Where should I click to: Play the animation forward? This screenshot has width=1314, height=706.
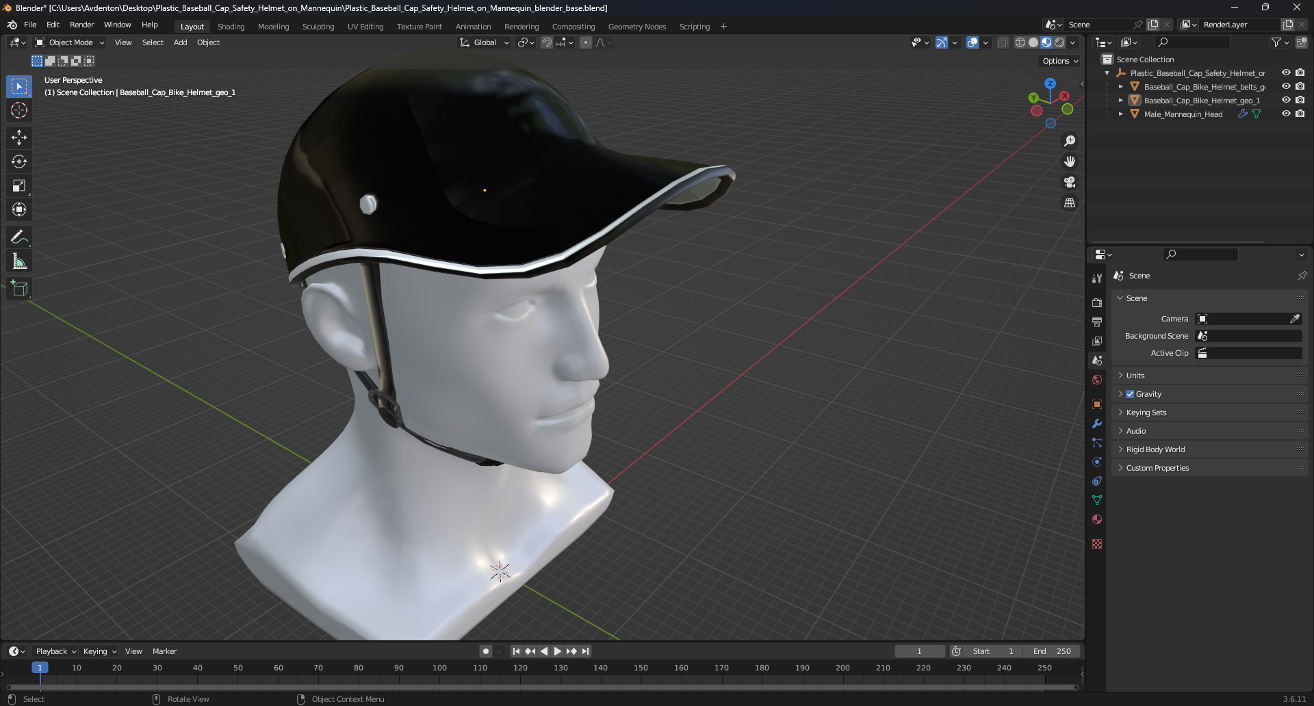(557, 651)
